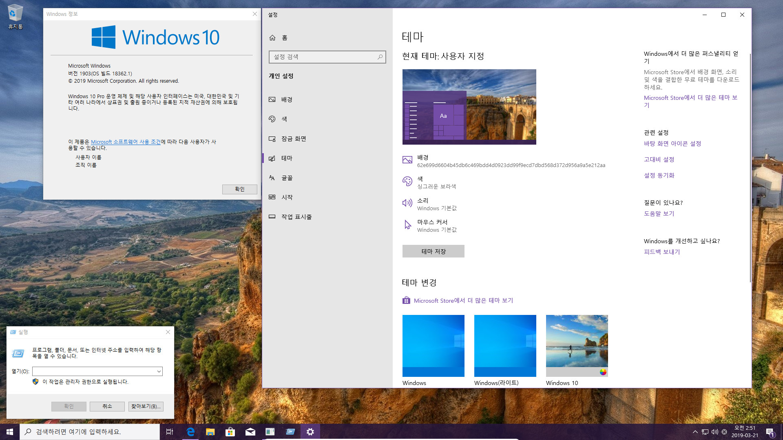Image resolution: width=783 pixels, height=440 pixels.
Task: Open the 글꼴 (Fonts) settings page
Action: point(327,178)
